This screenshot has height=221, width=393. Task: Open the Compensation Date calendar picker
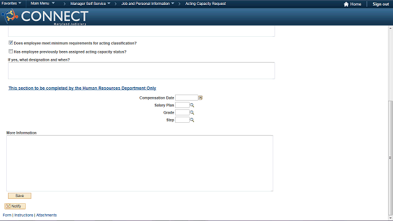[201, 98]
